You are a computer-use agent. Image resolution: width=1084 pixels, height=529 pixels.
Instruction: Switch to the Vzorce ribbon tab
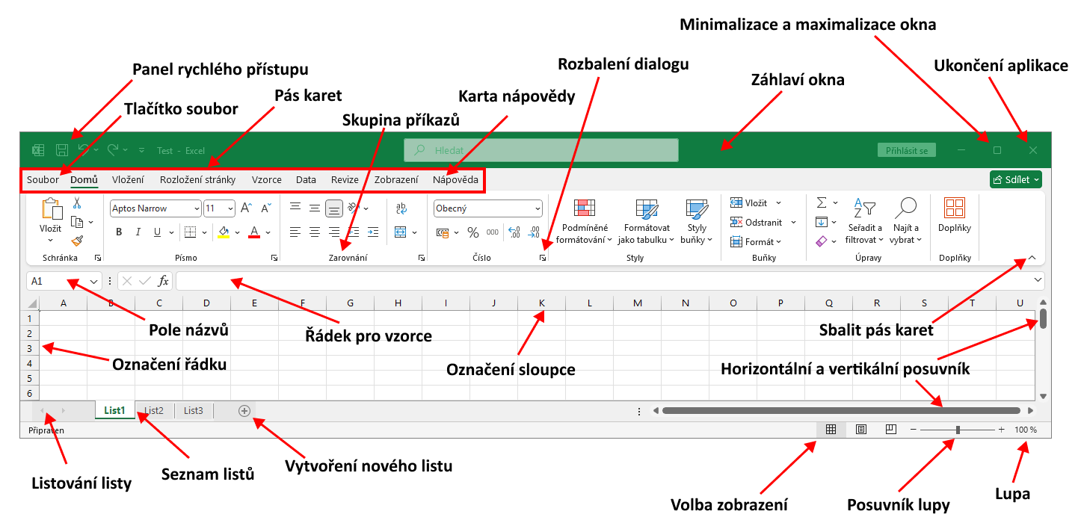[x=267, y=179]
